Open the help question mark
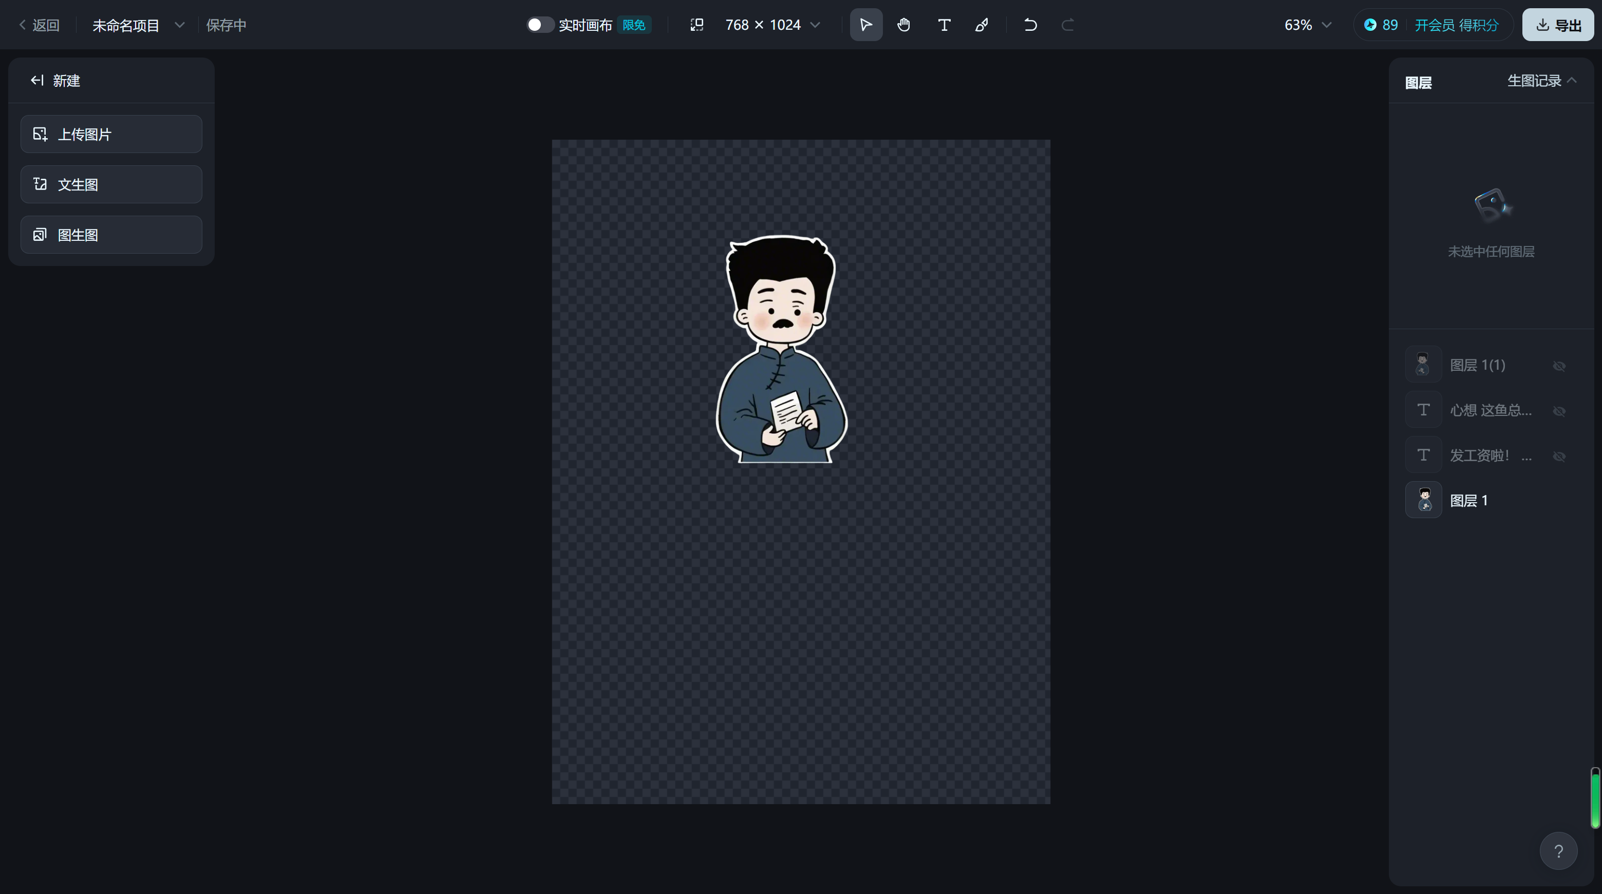This screenshot has height=894, width=1602. (x=1558, y=851)
